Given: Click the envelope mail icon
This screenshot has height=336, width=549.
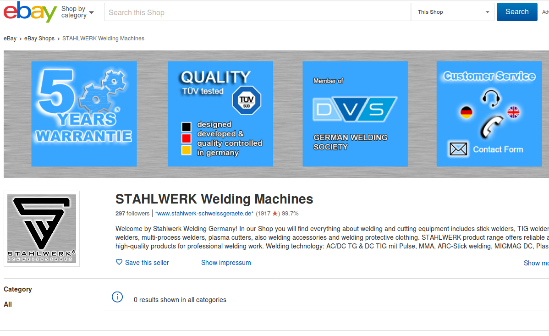Looking at the screenshot, I should pos(458,149).
